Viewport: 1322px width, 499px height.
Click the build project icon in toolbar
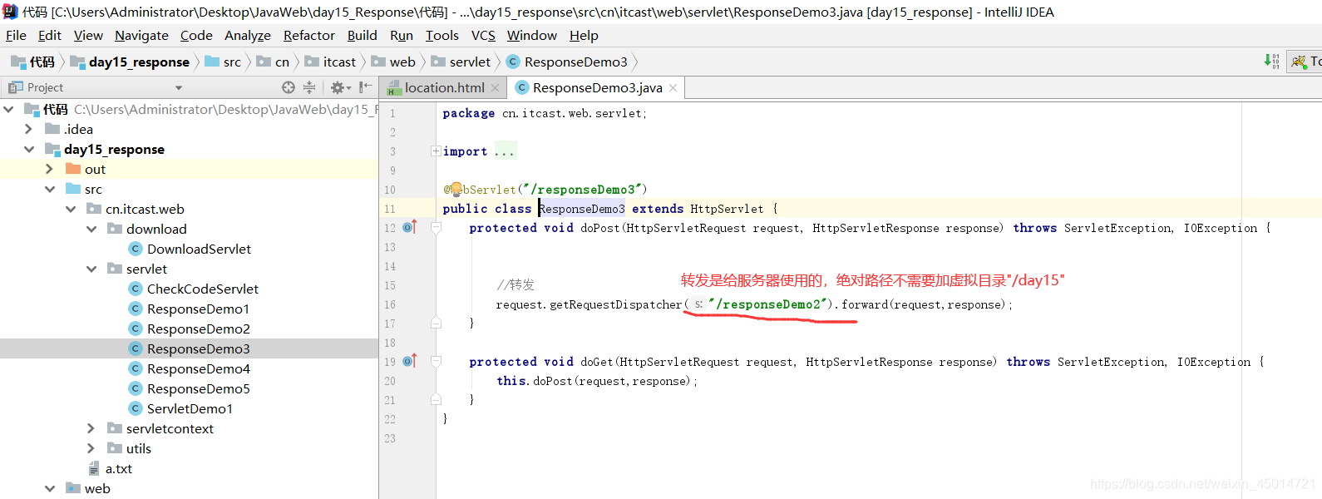pyautogui.click(x=1271, y=62)
